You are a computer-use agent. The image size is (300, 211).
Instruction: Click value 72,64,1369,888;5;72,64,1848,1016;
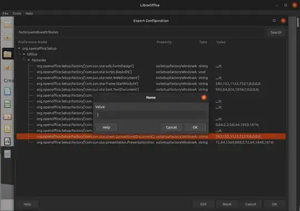tap(244, 143)
